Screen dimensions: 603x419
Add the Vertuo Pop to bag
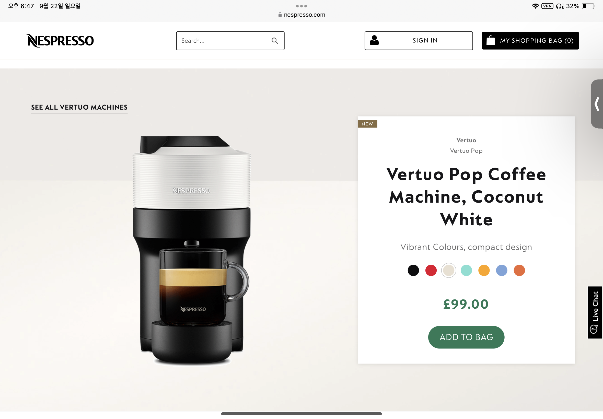(x=466, y=337)
